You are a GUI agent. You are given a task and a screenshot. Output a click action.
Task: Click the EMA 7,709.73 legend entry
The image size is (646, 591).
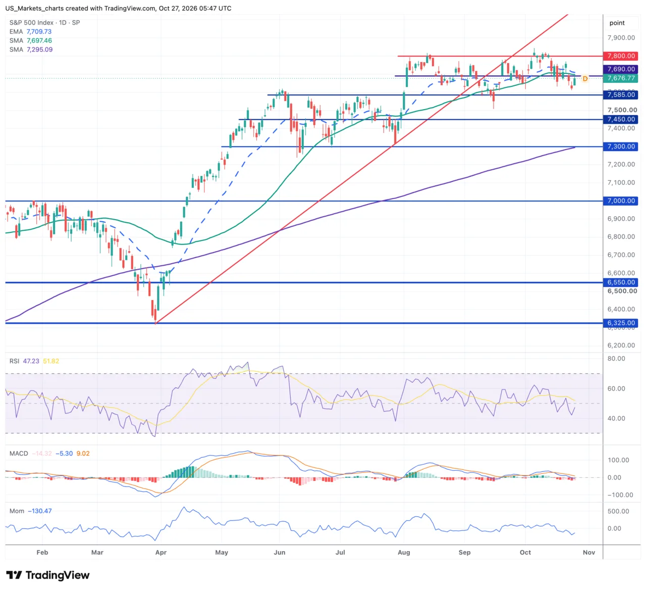(31, 31)
